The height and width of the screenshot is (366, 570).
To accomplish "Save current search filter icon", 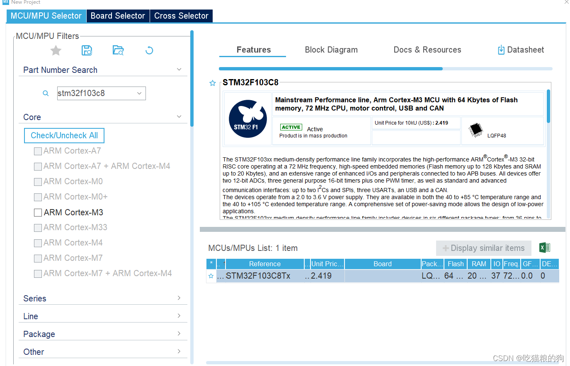I will 87,51.
